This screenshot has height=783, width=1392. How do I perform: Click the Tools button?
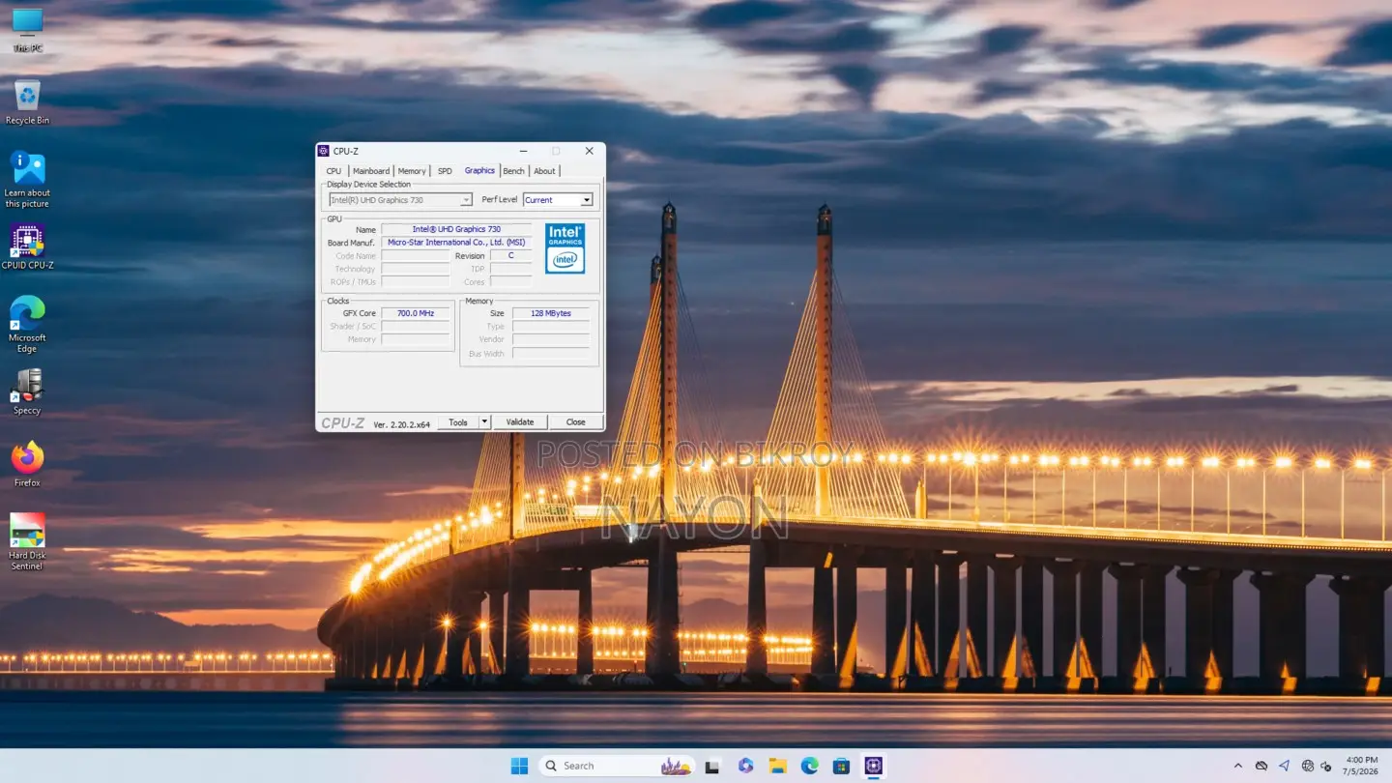coord(458,422)
